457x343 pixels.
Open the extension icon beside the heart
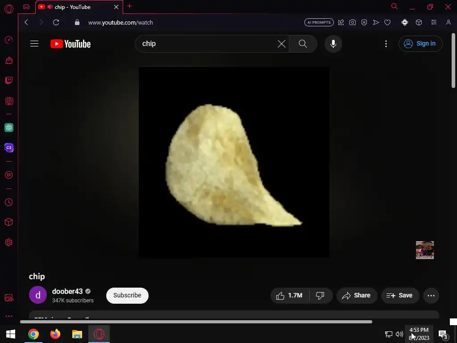404,22
